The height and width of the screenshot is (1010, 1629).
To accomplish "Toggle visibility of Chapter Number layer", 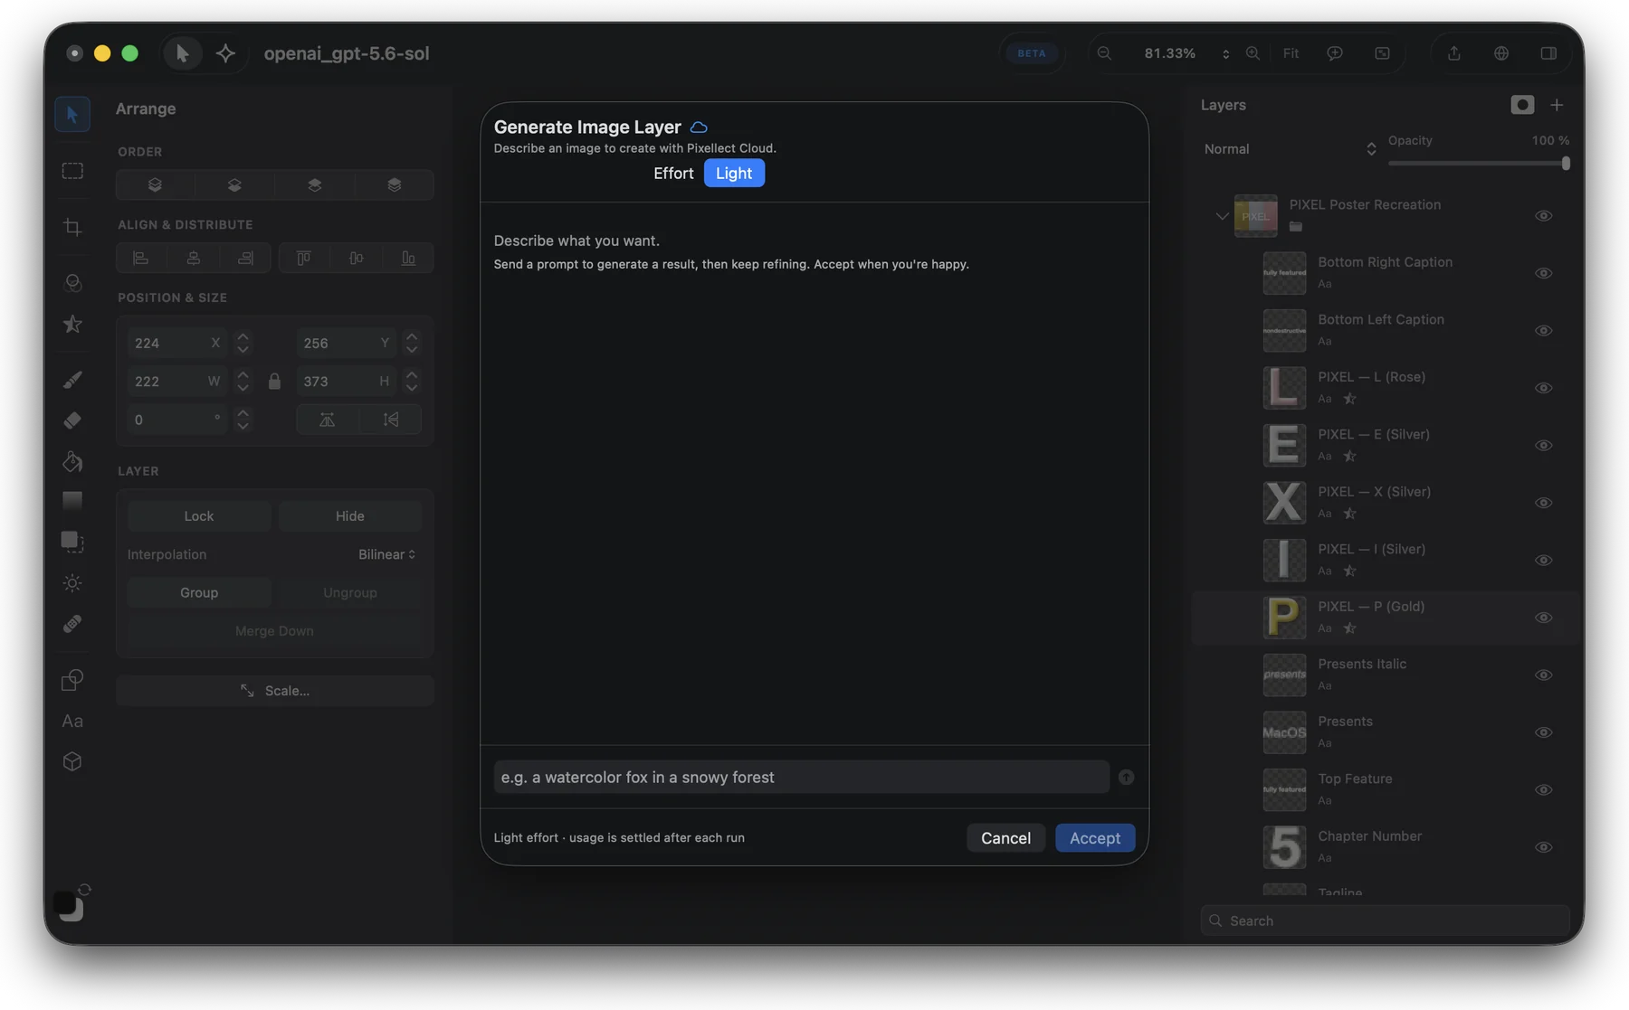I will click(x=1544, y=847).
